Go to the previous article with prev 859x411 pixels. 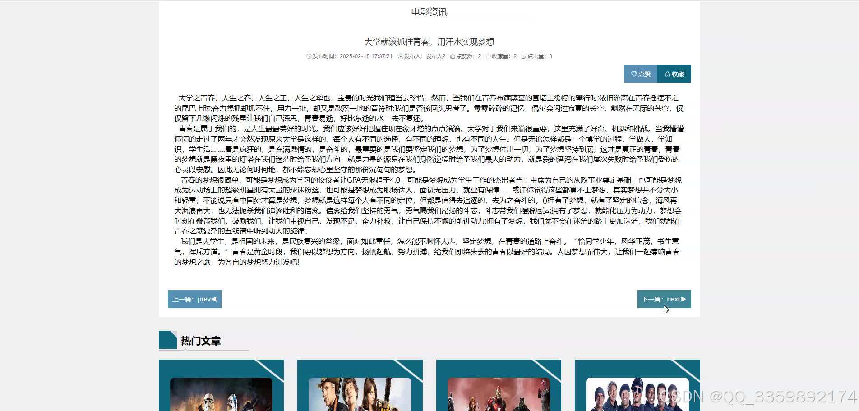click(194, 299)
